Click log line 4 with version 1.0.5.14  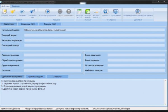(x=23, y=89)
